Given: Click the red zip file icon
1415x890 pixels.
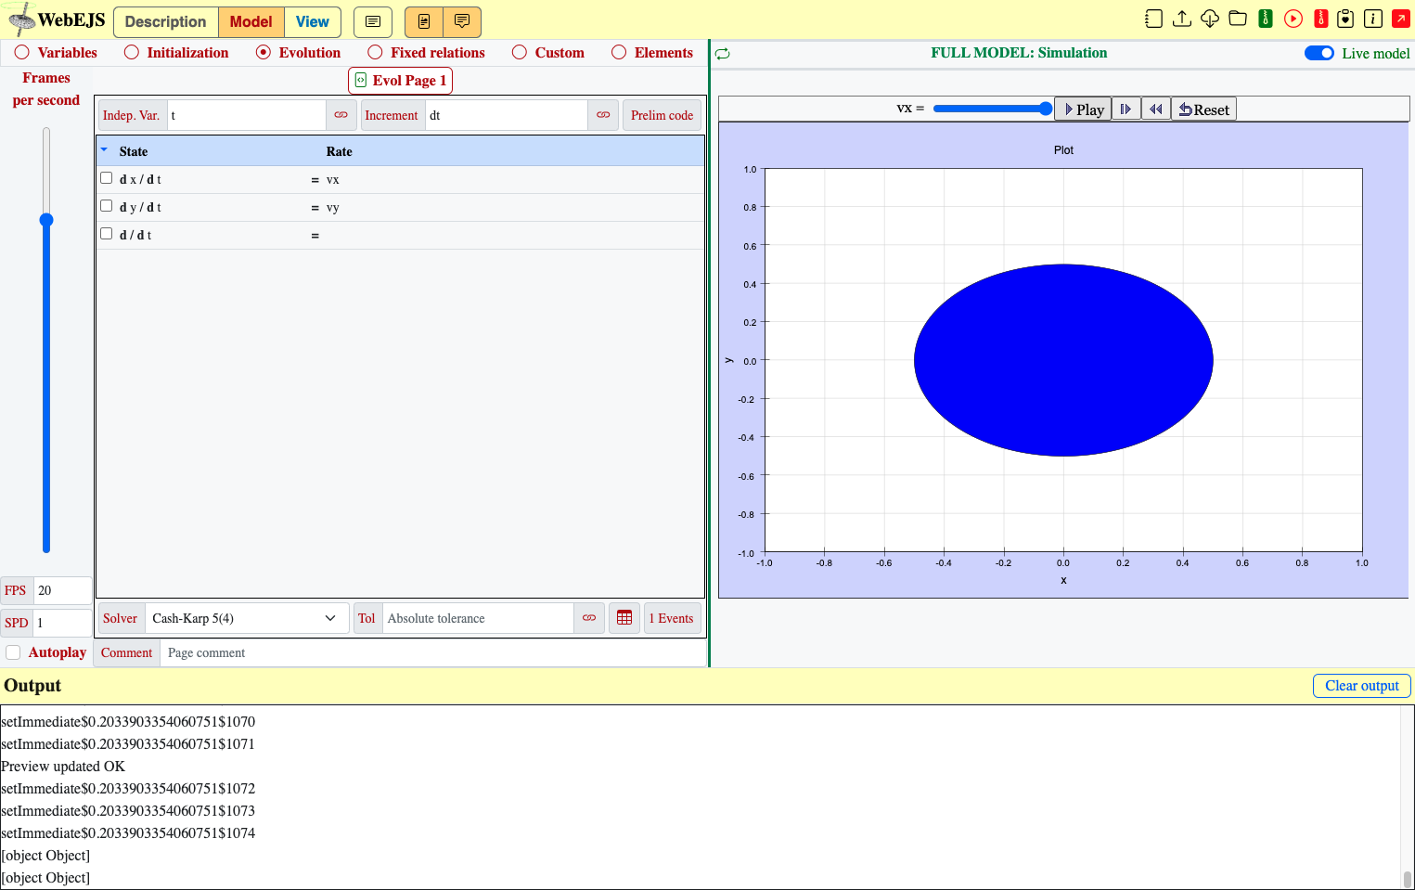Looking at the screenshot, I should (x=1321, y=19).
